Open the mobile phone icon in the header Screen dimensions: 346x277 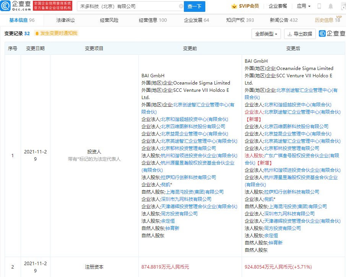[319, 6]
